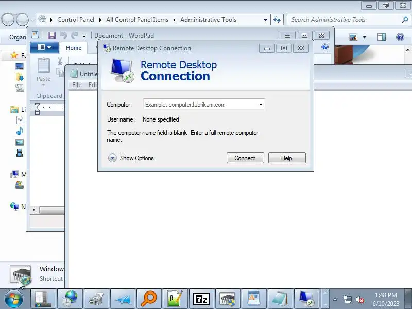Show hidden system tray icons arrow

coord(335,299)
